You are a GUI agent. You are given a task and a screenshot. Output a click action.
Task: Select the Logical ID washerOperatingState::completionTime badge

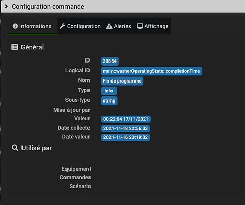151,71
